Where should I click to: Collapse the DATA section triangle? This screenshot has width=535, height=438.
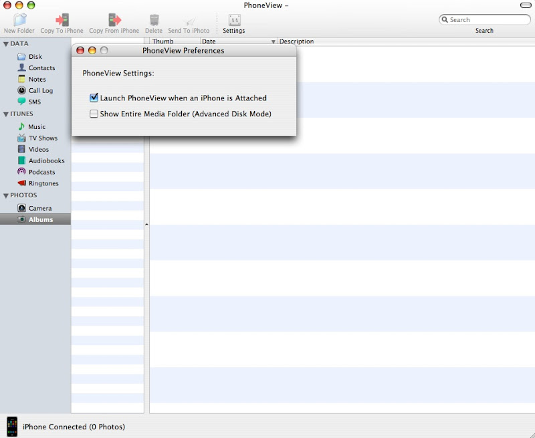pos(6,44)
